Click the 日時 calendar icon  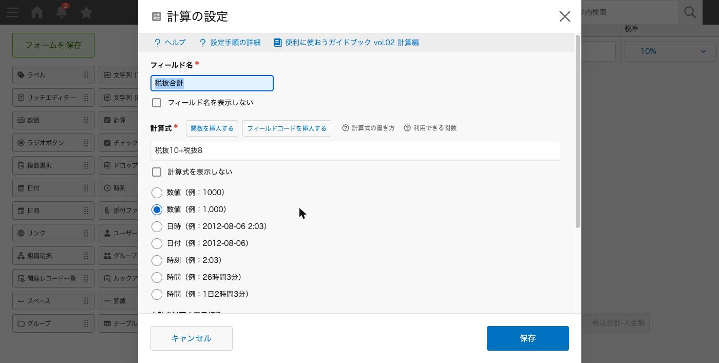point(21,211)
